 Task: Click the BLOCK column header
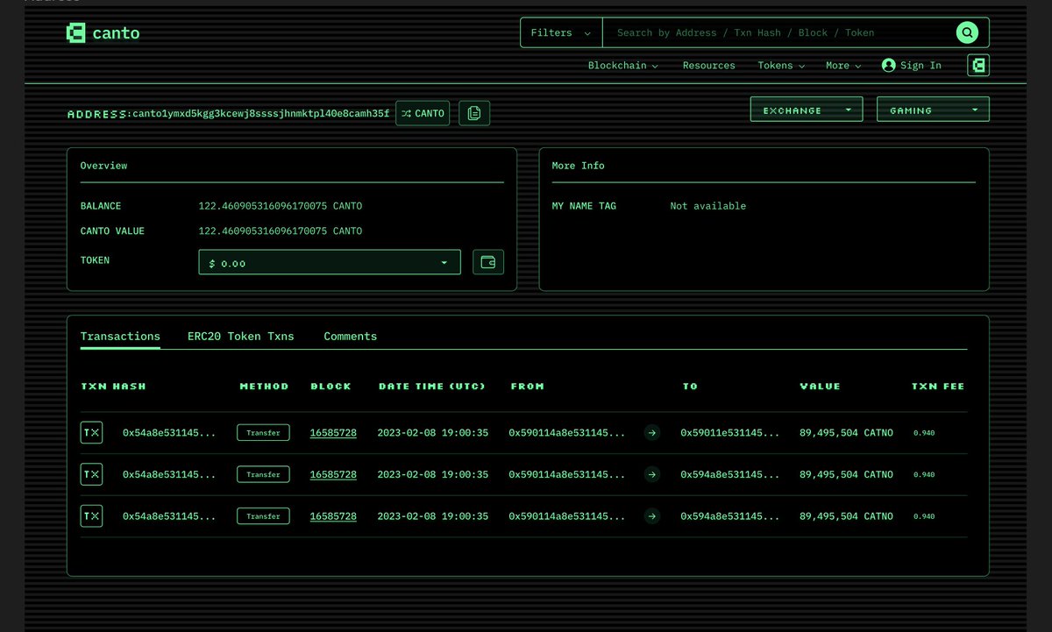coord(331,387)
